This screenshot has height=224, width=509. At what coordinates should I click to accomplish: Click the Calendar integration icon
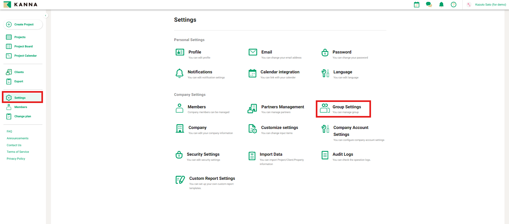[x=252, y=73]
